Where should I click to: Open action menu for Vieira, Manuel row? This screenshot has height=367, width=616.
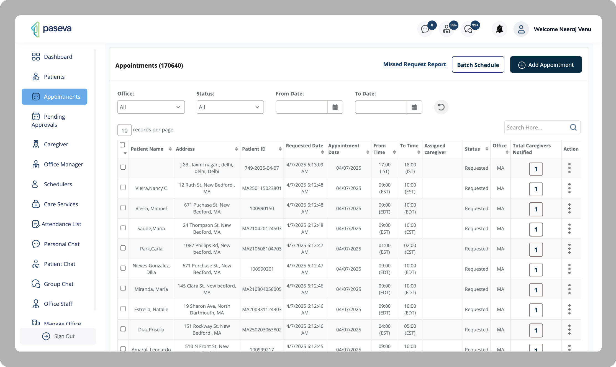coord(569,208)
